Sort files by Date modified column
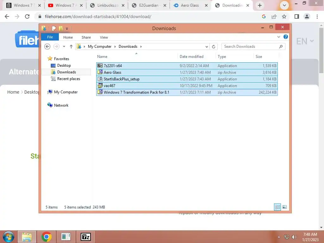The width and height of the screenshot is (324, 243). pos(191,57)
